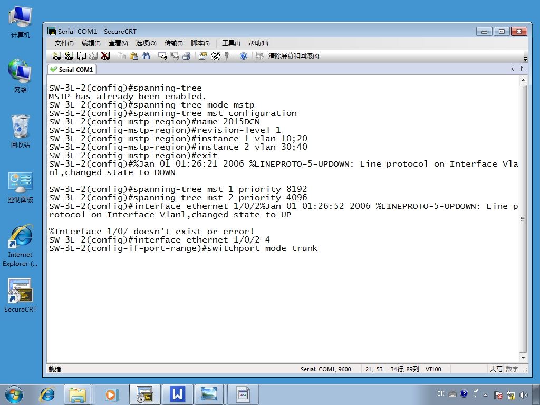Click the Connect in Tab toolbar icon
This screenshot has height=405, width=540.
(81, 56)
